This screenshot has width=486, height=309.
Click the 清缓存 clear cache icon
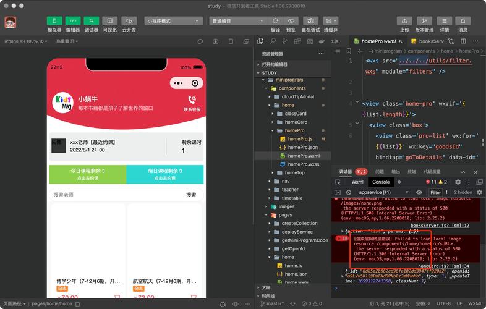coord(331,21)
